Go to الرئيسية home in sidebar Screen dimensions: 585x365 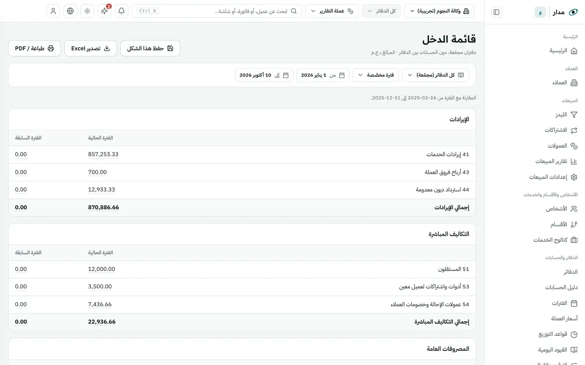(535, 51)
